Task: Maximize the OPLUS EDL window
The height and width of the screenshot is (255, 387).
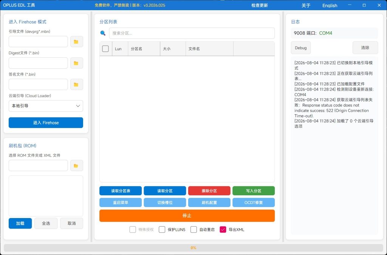Action: pos(364,5)
